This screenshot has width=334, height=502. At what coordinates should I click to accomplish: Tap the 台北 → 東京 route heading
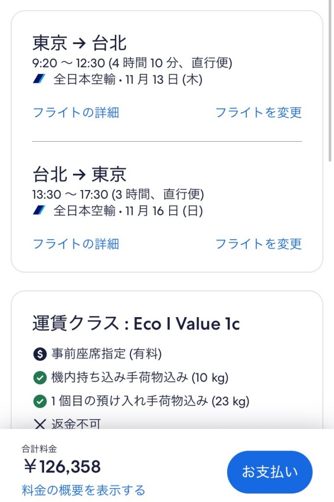tap(79, 175)
